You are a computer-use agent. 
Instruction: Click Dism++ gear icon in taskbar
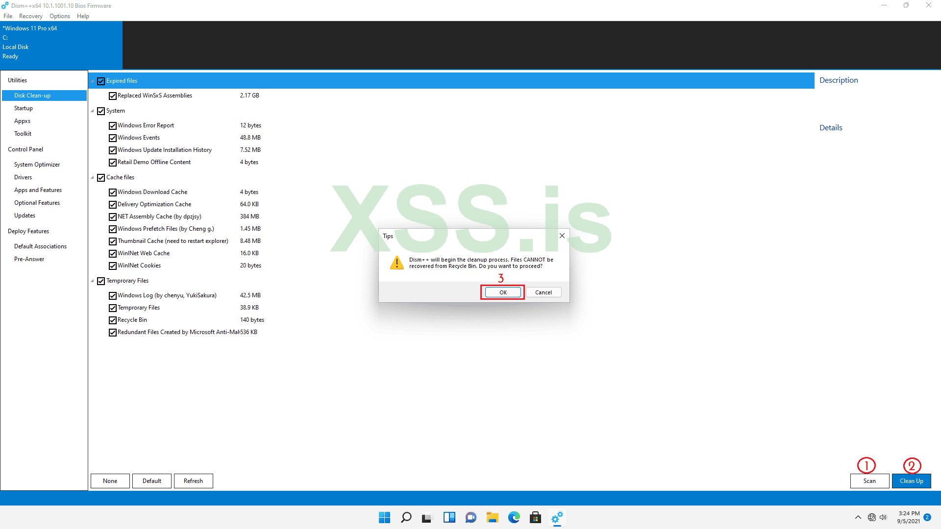tap(557, 517)
